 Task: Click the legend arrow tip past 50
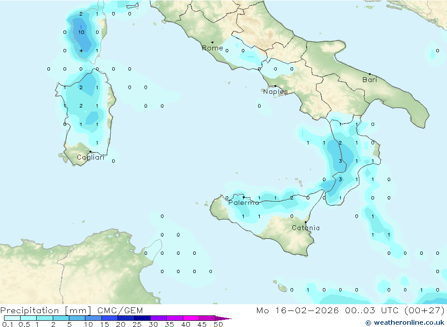[x=224, y=319]
